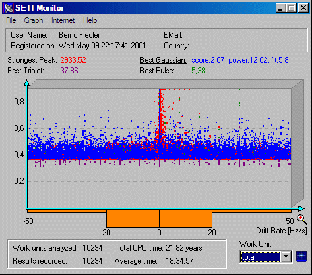Click the Best Pulse value 5,38
The width and height of the screenshot is (312, 275).
[199, 71]
